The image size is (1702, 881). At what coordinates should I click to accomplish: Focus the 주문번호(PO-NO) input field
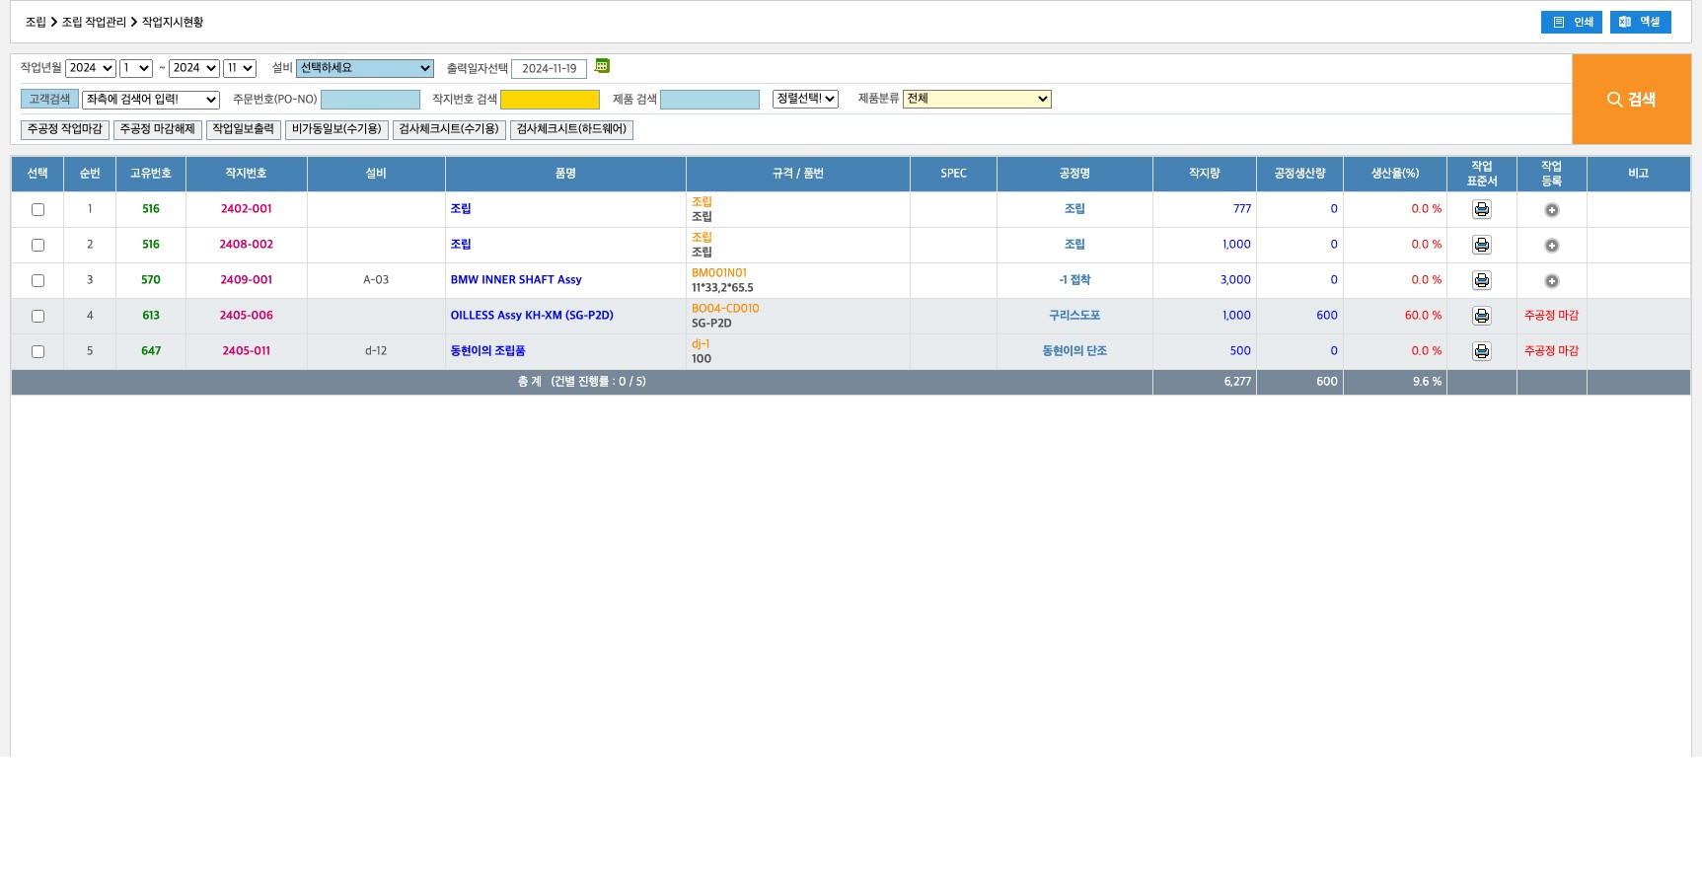(x=370, y=100)
